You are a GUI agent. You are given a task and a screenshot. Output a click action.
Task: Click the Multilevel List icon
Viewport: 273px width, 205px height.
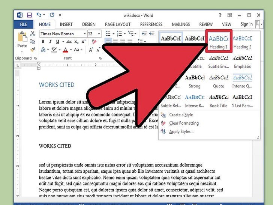click(130, 33)
